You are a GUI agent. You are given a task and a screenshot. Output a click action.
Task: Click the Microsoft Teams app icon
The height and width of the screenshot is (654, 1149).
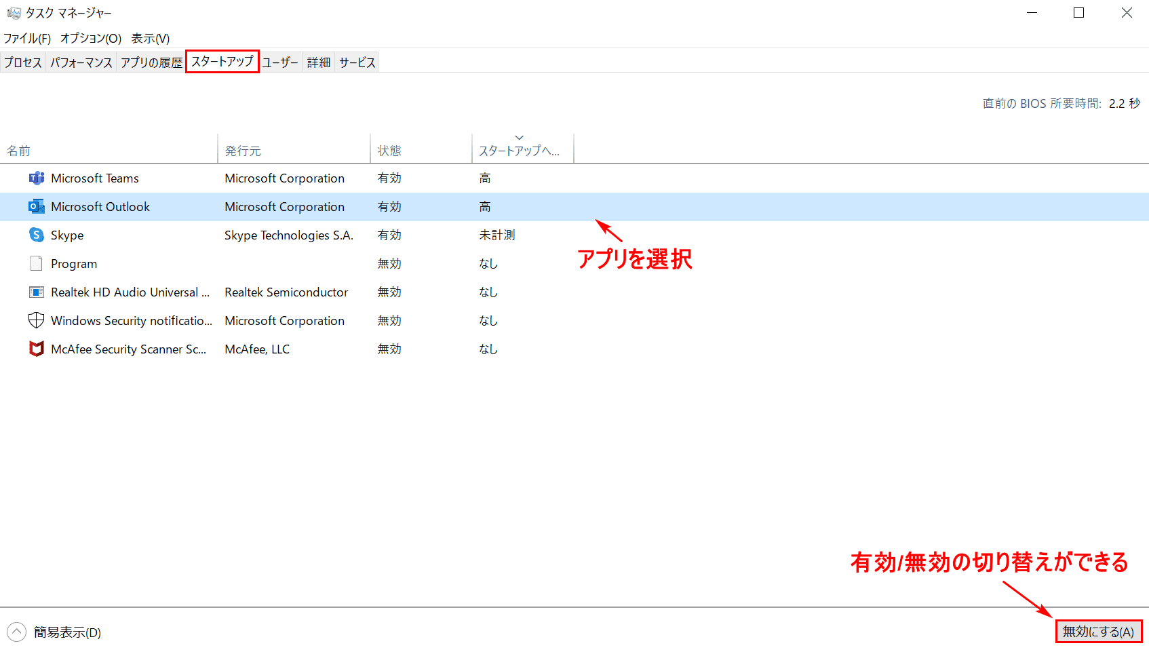[37, 178]
